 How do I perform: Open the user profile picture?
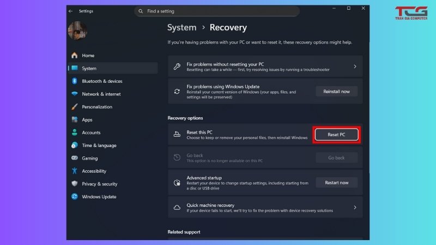point(77,30)
